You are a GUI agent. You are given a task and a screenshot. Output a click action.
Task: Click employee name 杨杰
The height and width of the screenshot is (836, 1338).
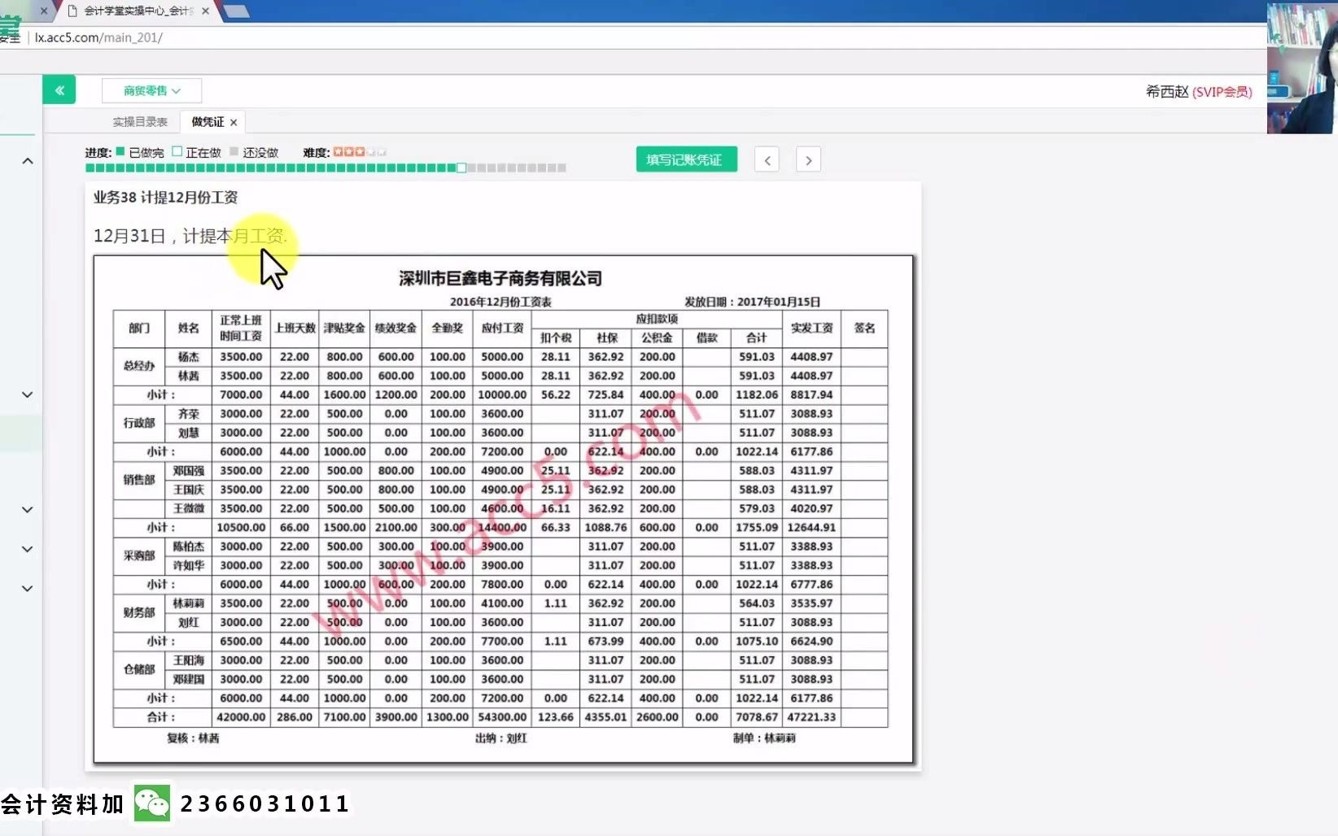189,357
